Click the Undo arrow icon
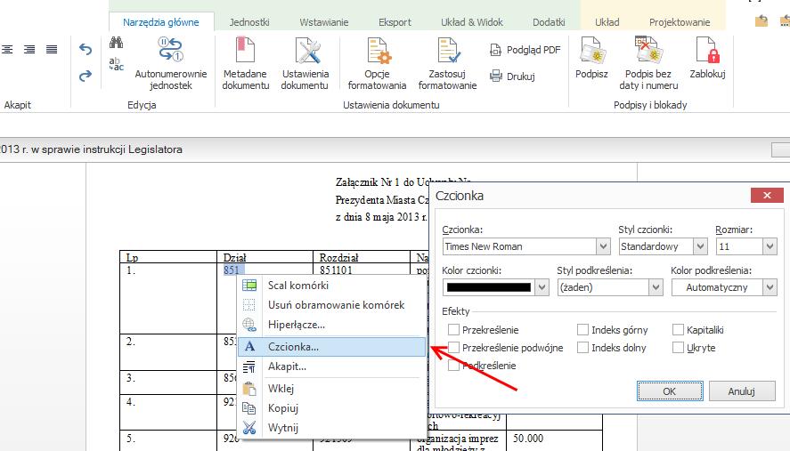The width and height of the screenshot is (790, 451). pyautogui.click(x=86, y=49)
